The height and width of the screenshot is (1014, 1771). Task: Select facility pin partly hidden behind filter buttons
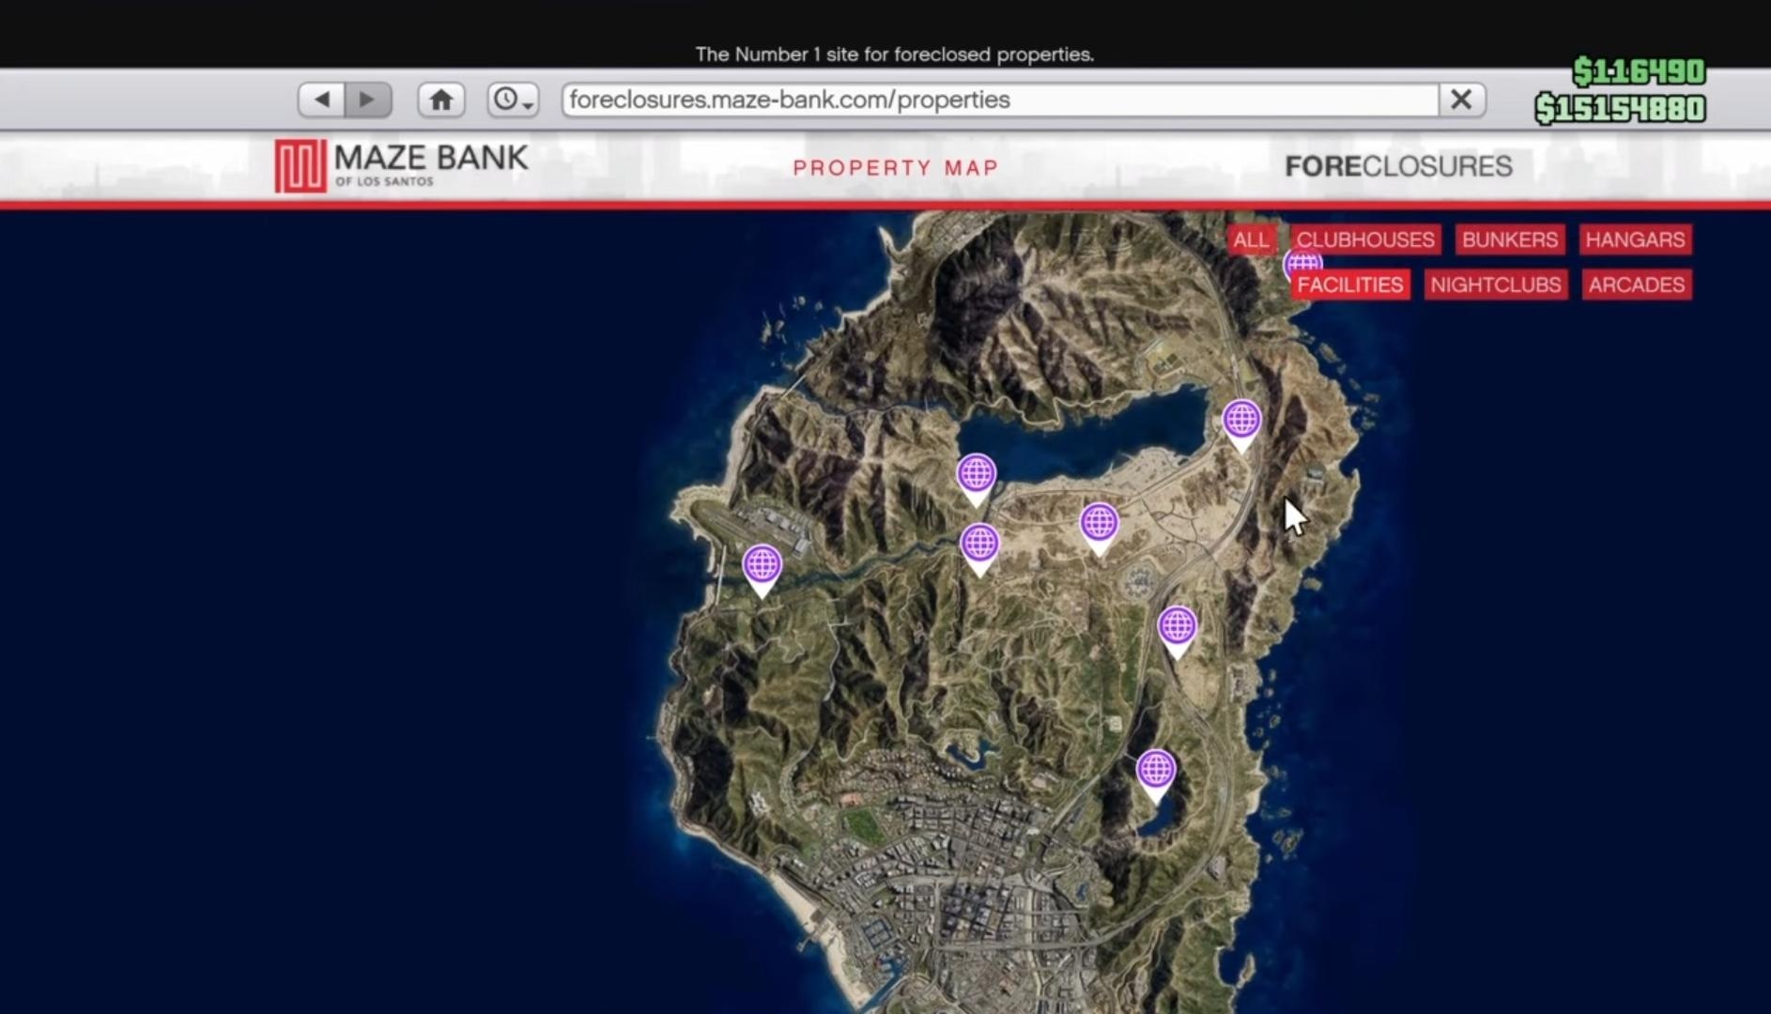tap(1303, 262)
